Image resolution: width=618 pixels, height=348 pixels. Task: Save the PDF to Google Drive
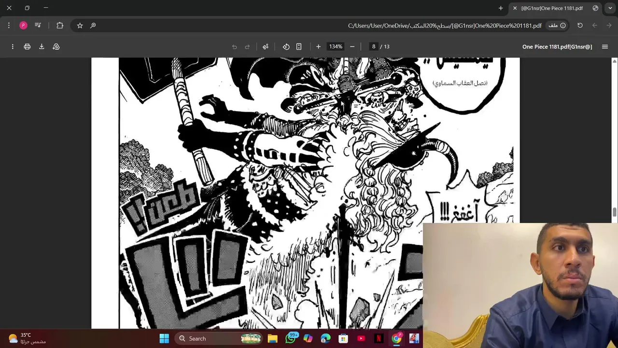56,46
